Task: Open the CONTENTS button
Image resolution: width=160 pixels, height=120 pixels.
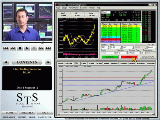Action: point(27,62)
